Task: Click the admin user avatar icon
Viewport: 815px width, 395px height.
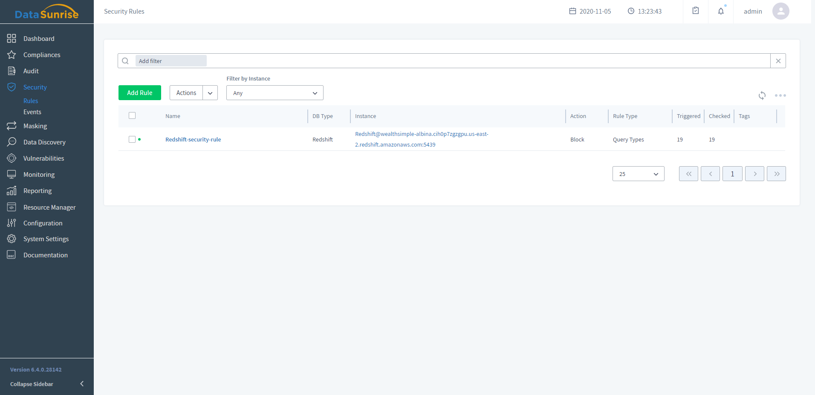Action: (x=780, y=12)
